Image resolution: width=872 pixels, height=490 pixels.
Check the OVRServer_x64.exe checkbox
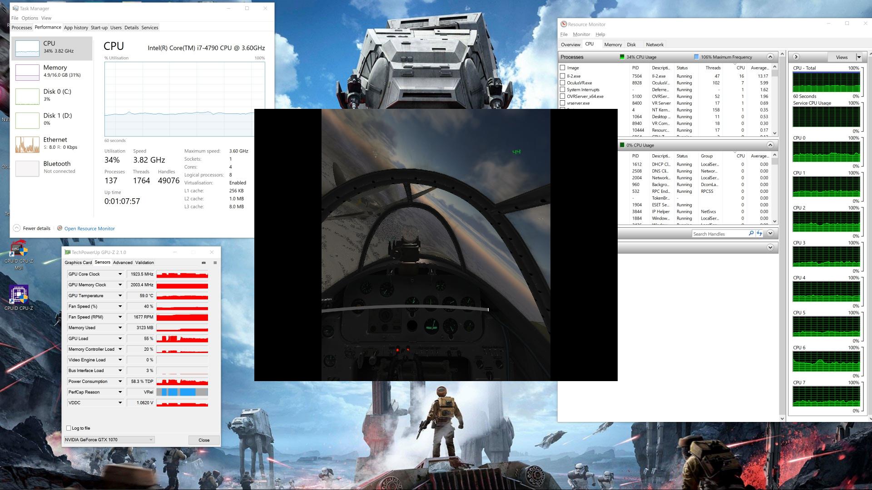[x=563, y=97]
